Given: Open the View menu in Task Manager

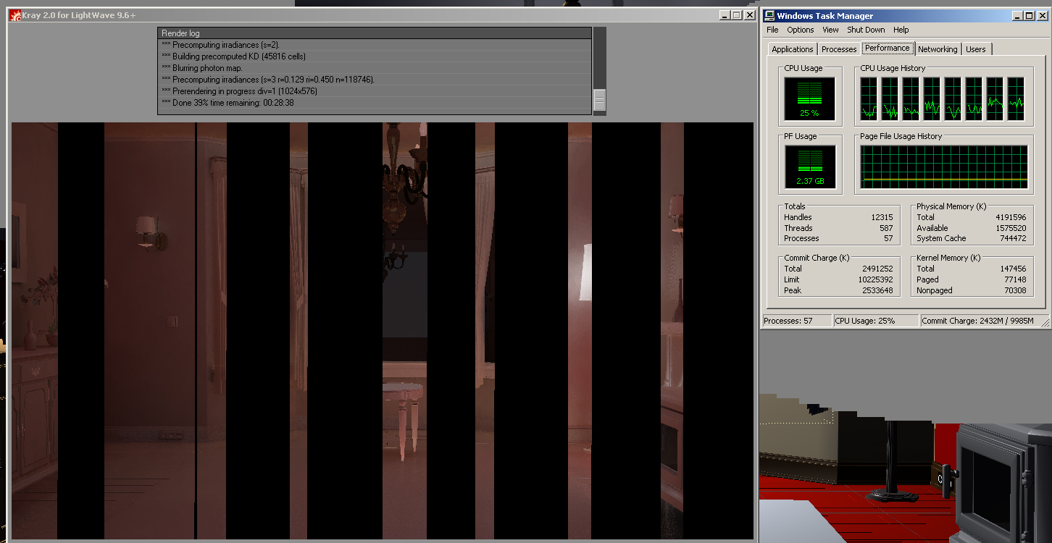Looking at the screenshot, I should click(830, 30).
